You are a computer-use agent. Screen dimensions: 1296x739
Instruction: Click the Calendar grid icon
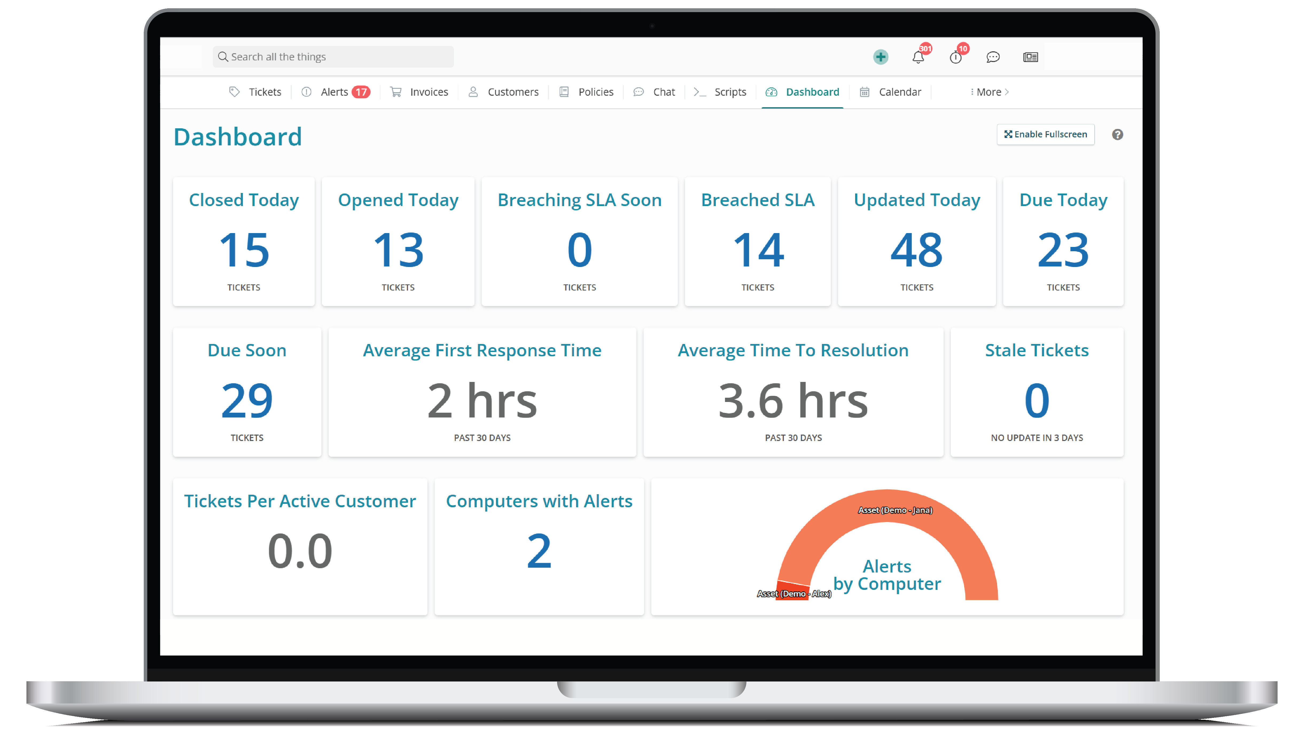(x=864, y=92)
